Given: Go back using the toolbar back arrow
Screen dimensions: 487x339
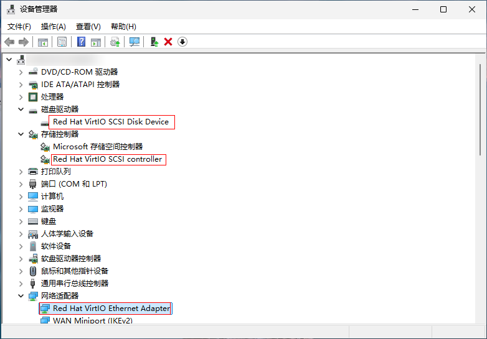Looking at the screenshot, I should pos(9,42).
